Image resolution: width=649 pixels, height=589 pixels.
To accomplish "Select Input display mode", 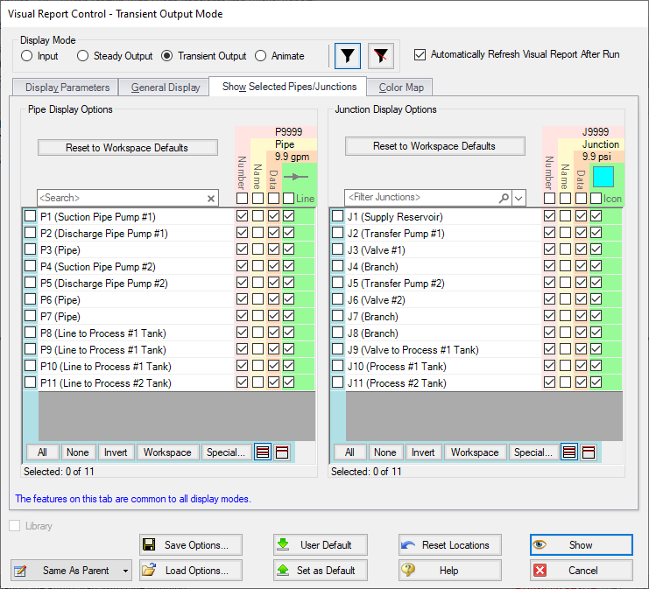I will tap(26, 56).
